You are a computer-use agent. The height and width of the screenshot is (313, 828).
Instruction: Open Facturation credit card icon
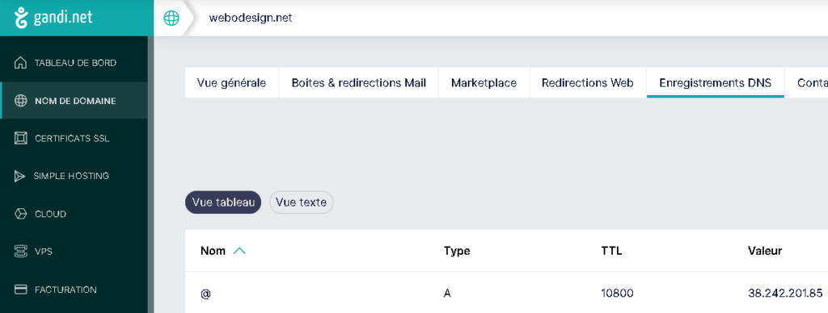20,290
